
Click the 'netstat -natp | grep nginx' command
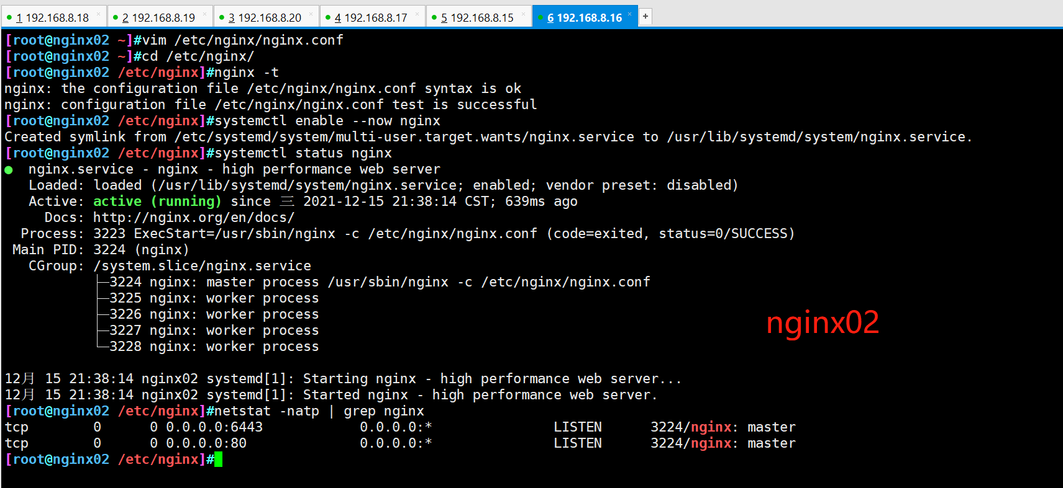[x=319, y=411]
